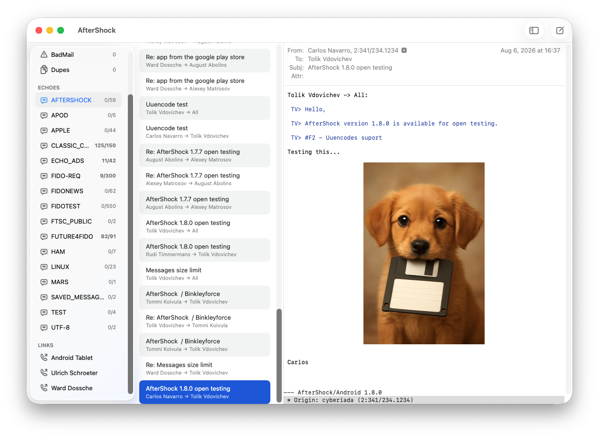Click the APOD echo speech bubble icon

click(44, 115)
